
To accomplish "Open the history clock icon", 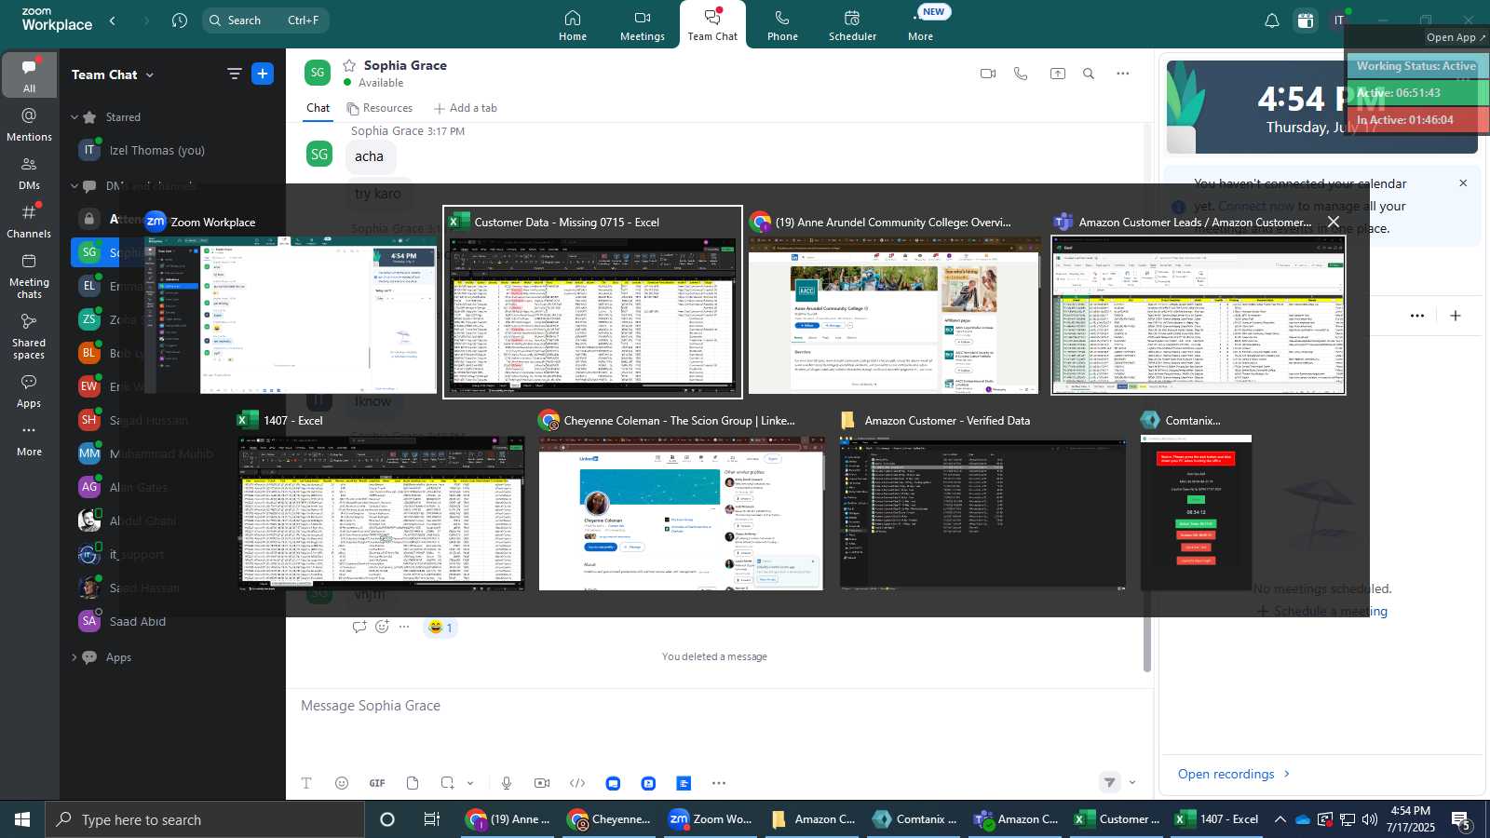I will click(x=180, y=20).
